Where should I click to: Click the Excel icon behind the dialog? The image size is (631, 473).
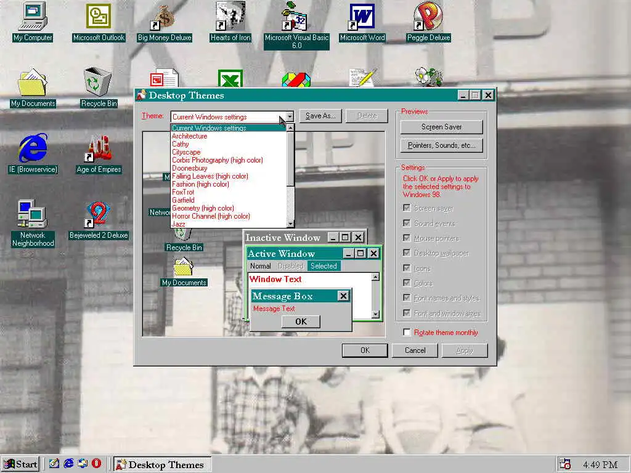pyautogui.click(x=230, y=78)
